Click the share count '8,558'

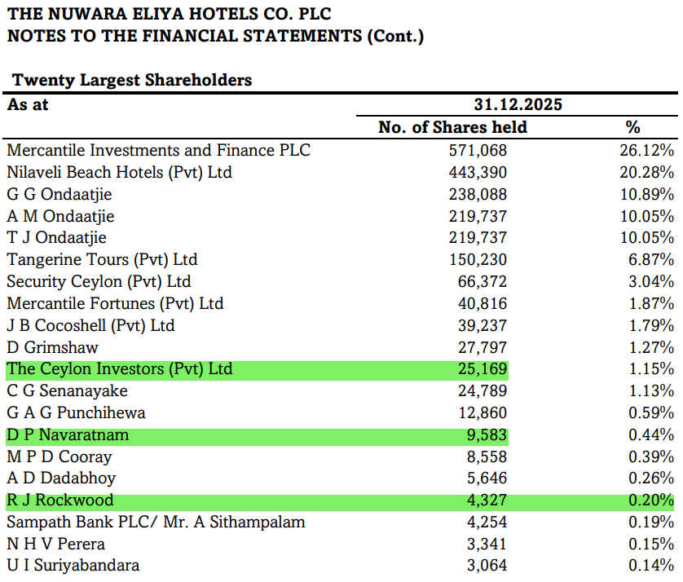pos(487,457)
